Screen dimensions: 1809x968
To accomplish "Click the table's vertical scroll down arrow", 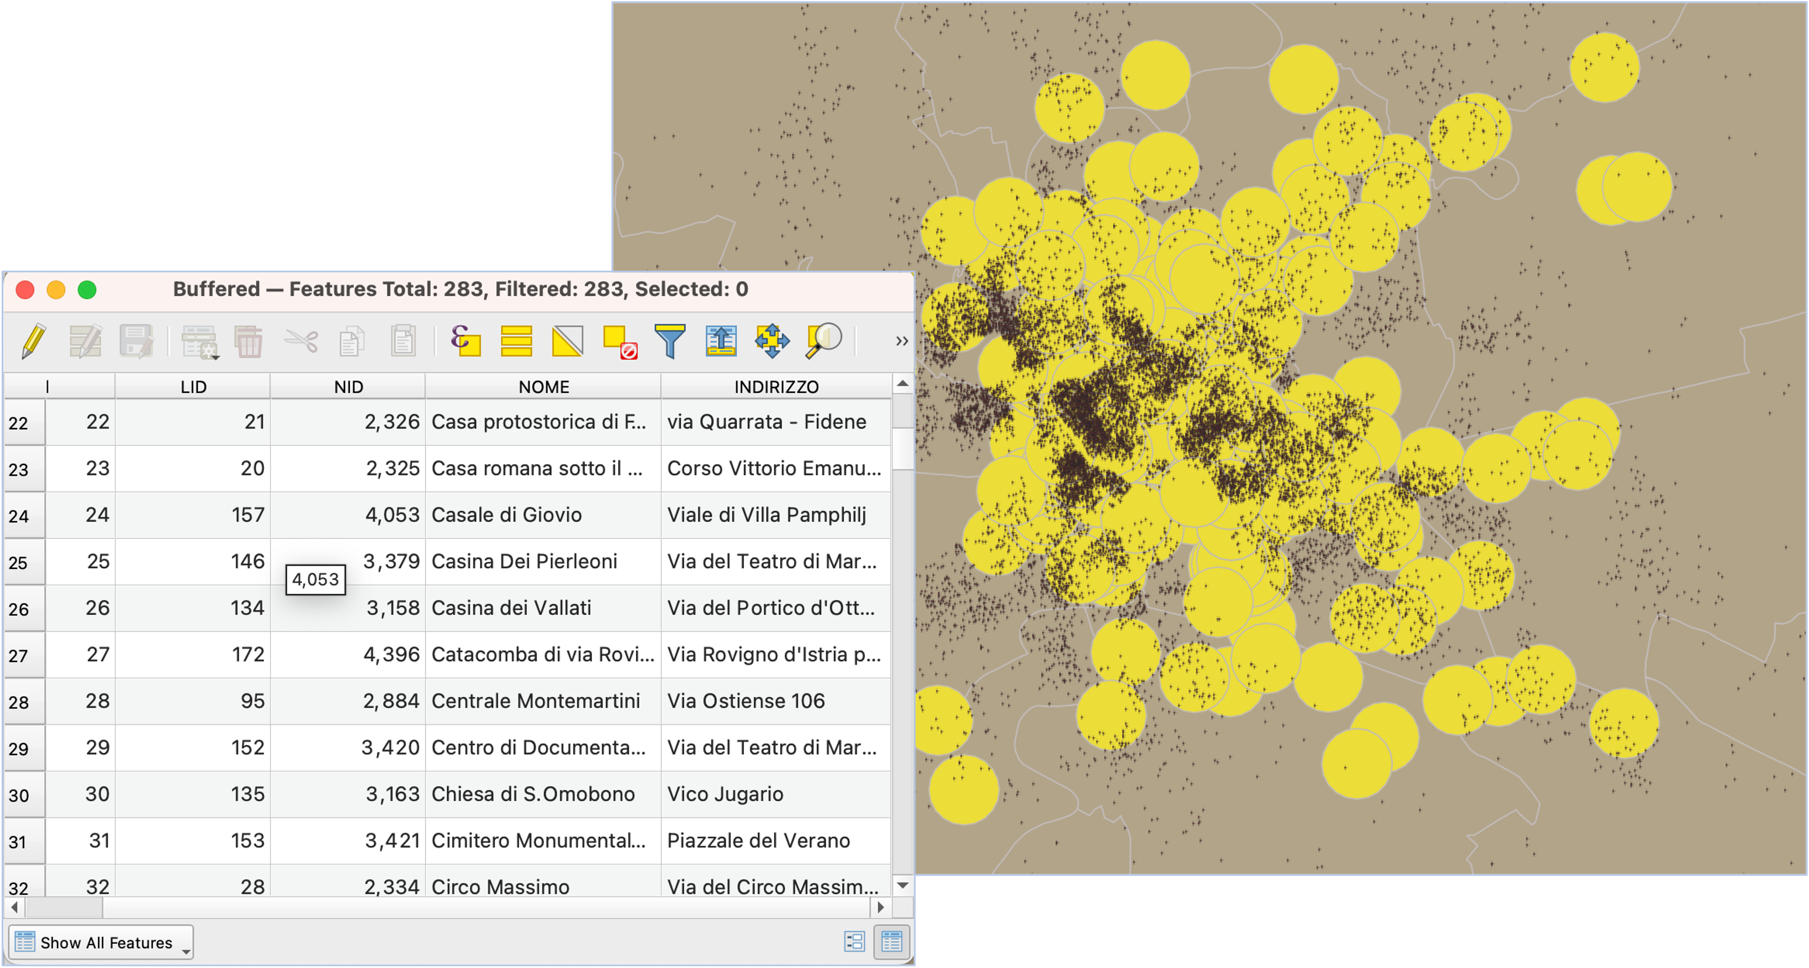I will pyautogui.click(x=903, y=885).
